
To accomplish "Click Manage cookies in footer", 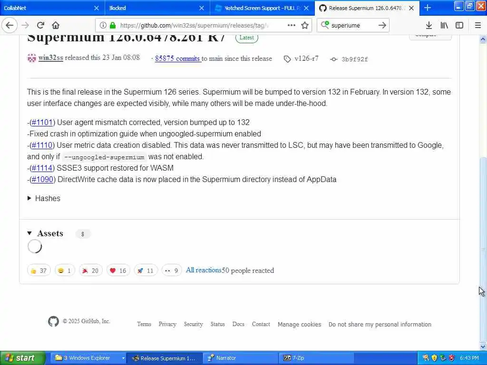I will [x=300, y=324].
